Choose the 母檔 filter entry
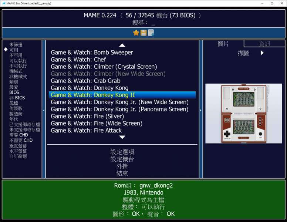 [14, 103]
